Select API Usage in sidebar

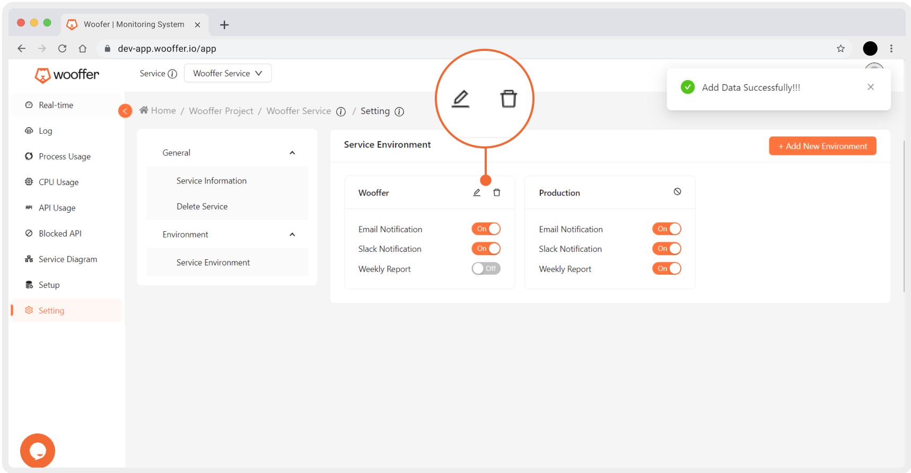point(66,208)
